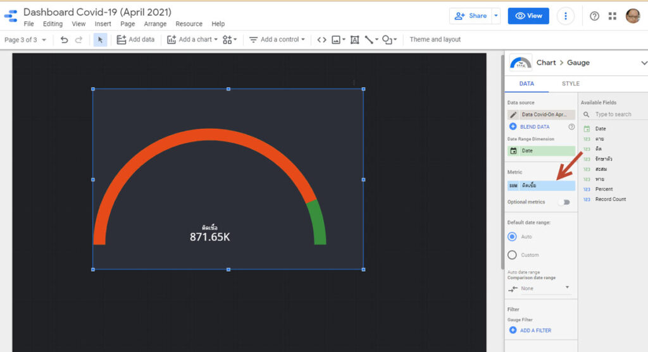Click the gauge value 871.65K
The width and height of the screenshot is (648, 352).
210,237
